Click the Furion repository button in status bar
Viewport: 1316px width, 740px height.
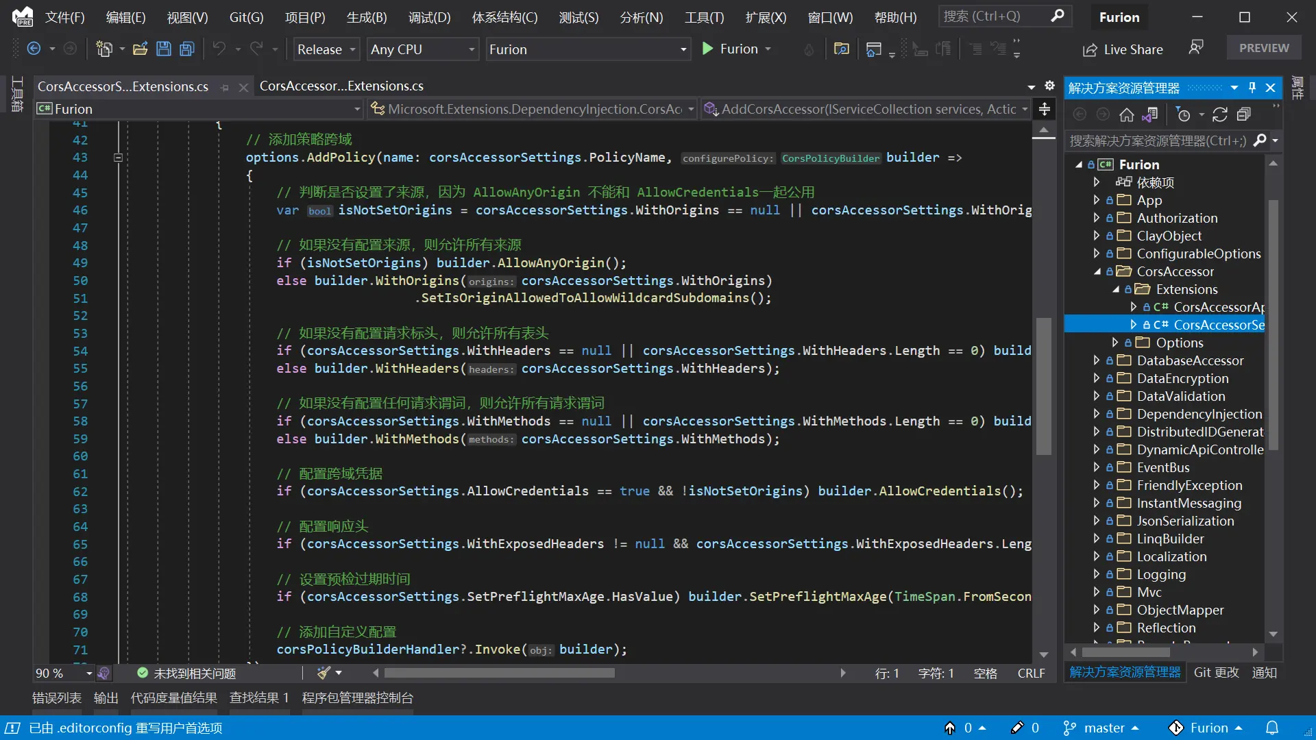1206,728
